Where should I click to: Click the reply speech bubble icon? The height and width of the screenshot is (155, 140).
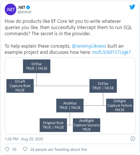point(25,149)
